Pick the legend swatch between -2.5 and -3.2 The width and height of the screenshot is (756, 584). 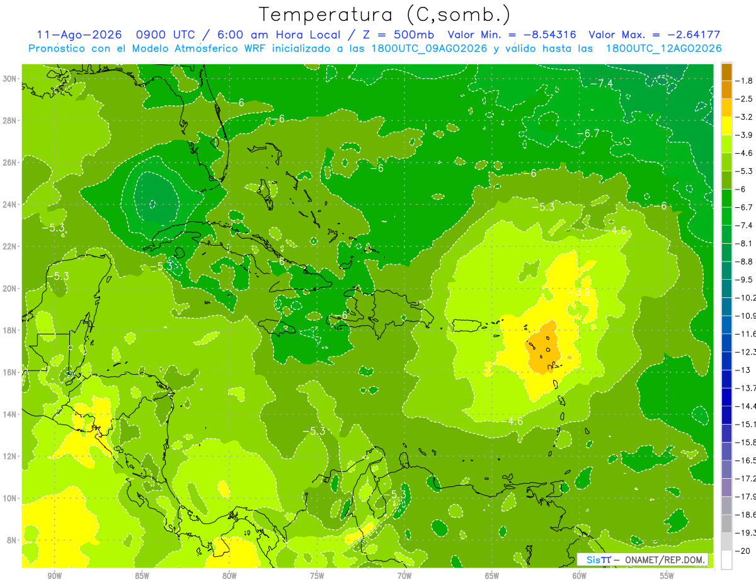(726, 108)
